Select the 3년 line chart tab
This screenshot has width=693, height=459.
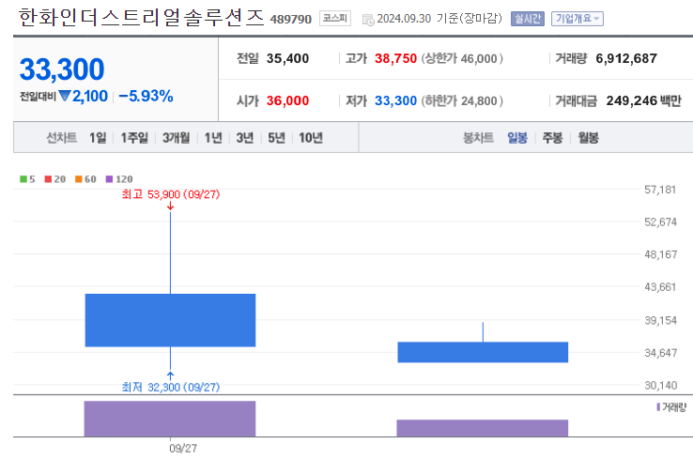point(245,138)
